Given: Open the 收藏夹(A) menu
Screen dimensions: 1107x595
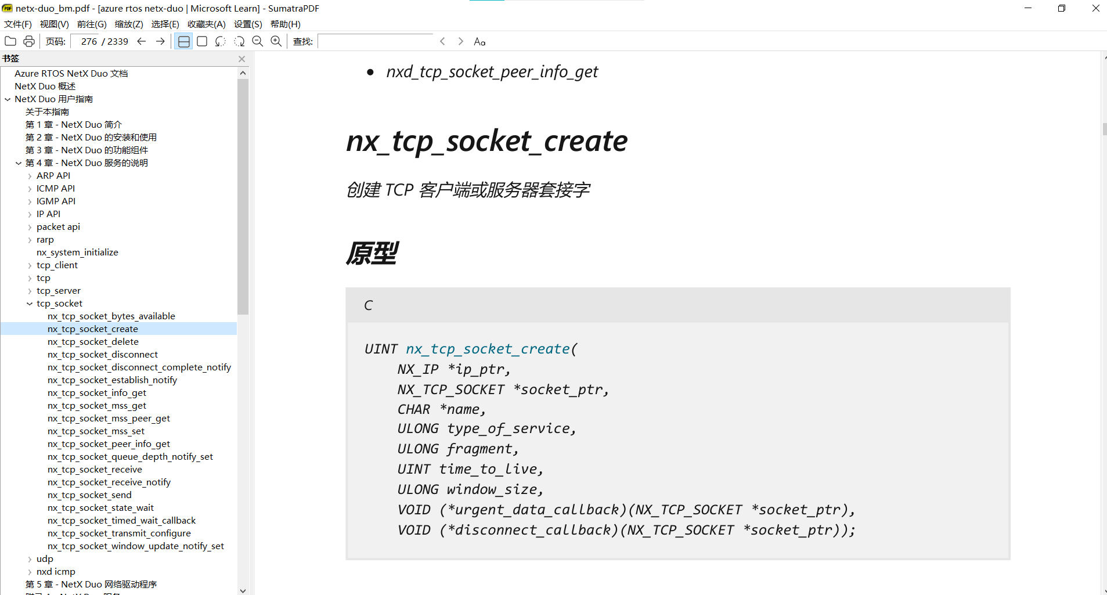Looking at the screenshot, I should pos(207,24).
